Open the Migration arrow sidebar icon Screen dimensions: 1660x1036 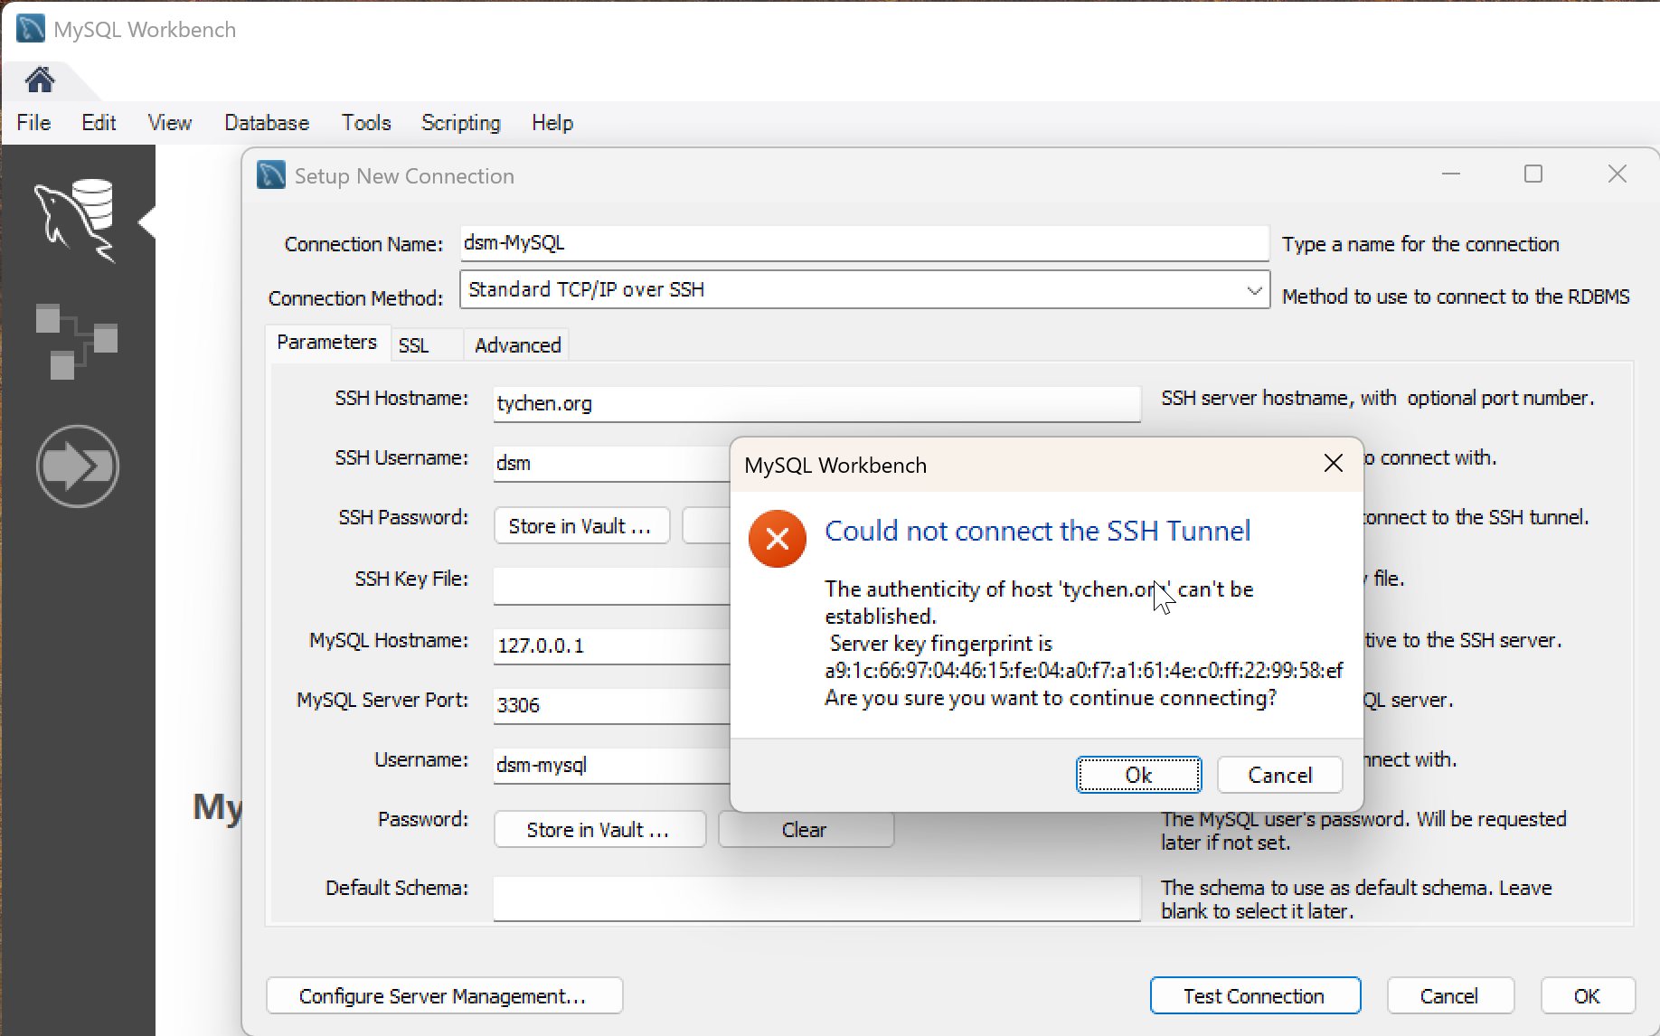78,466
